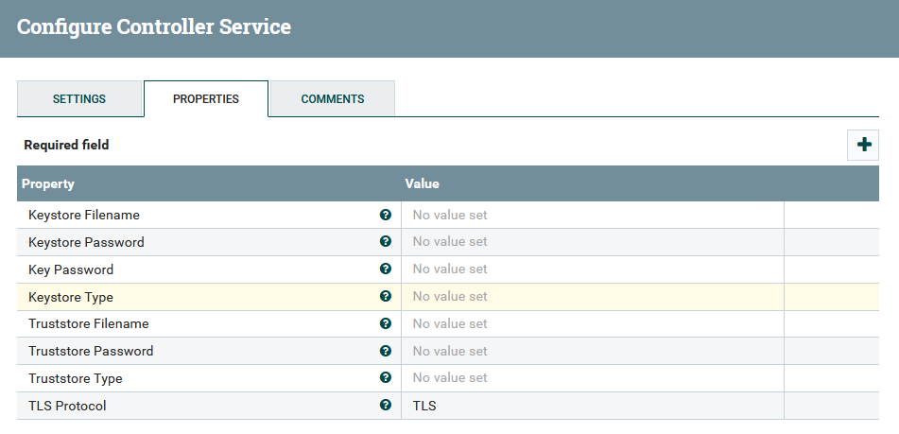Select the Key Password property name
The height and width of the screenshot is (434, 899).
(71, 269)
